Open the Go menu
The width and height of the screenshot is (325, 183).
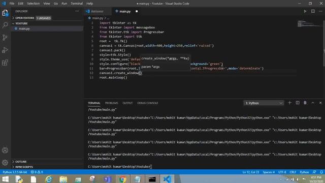click(x=56, y=4)
